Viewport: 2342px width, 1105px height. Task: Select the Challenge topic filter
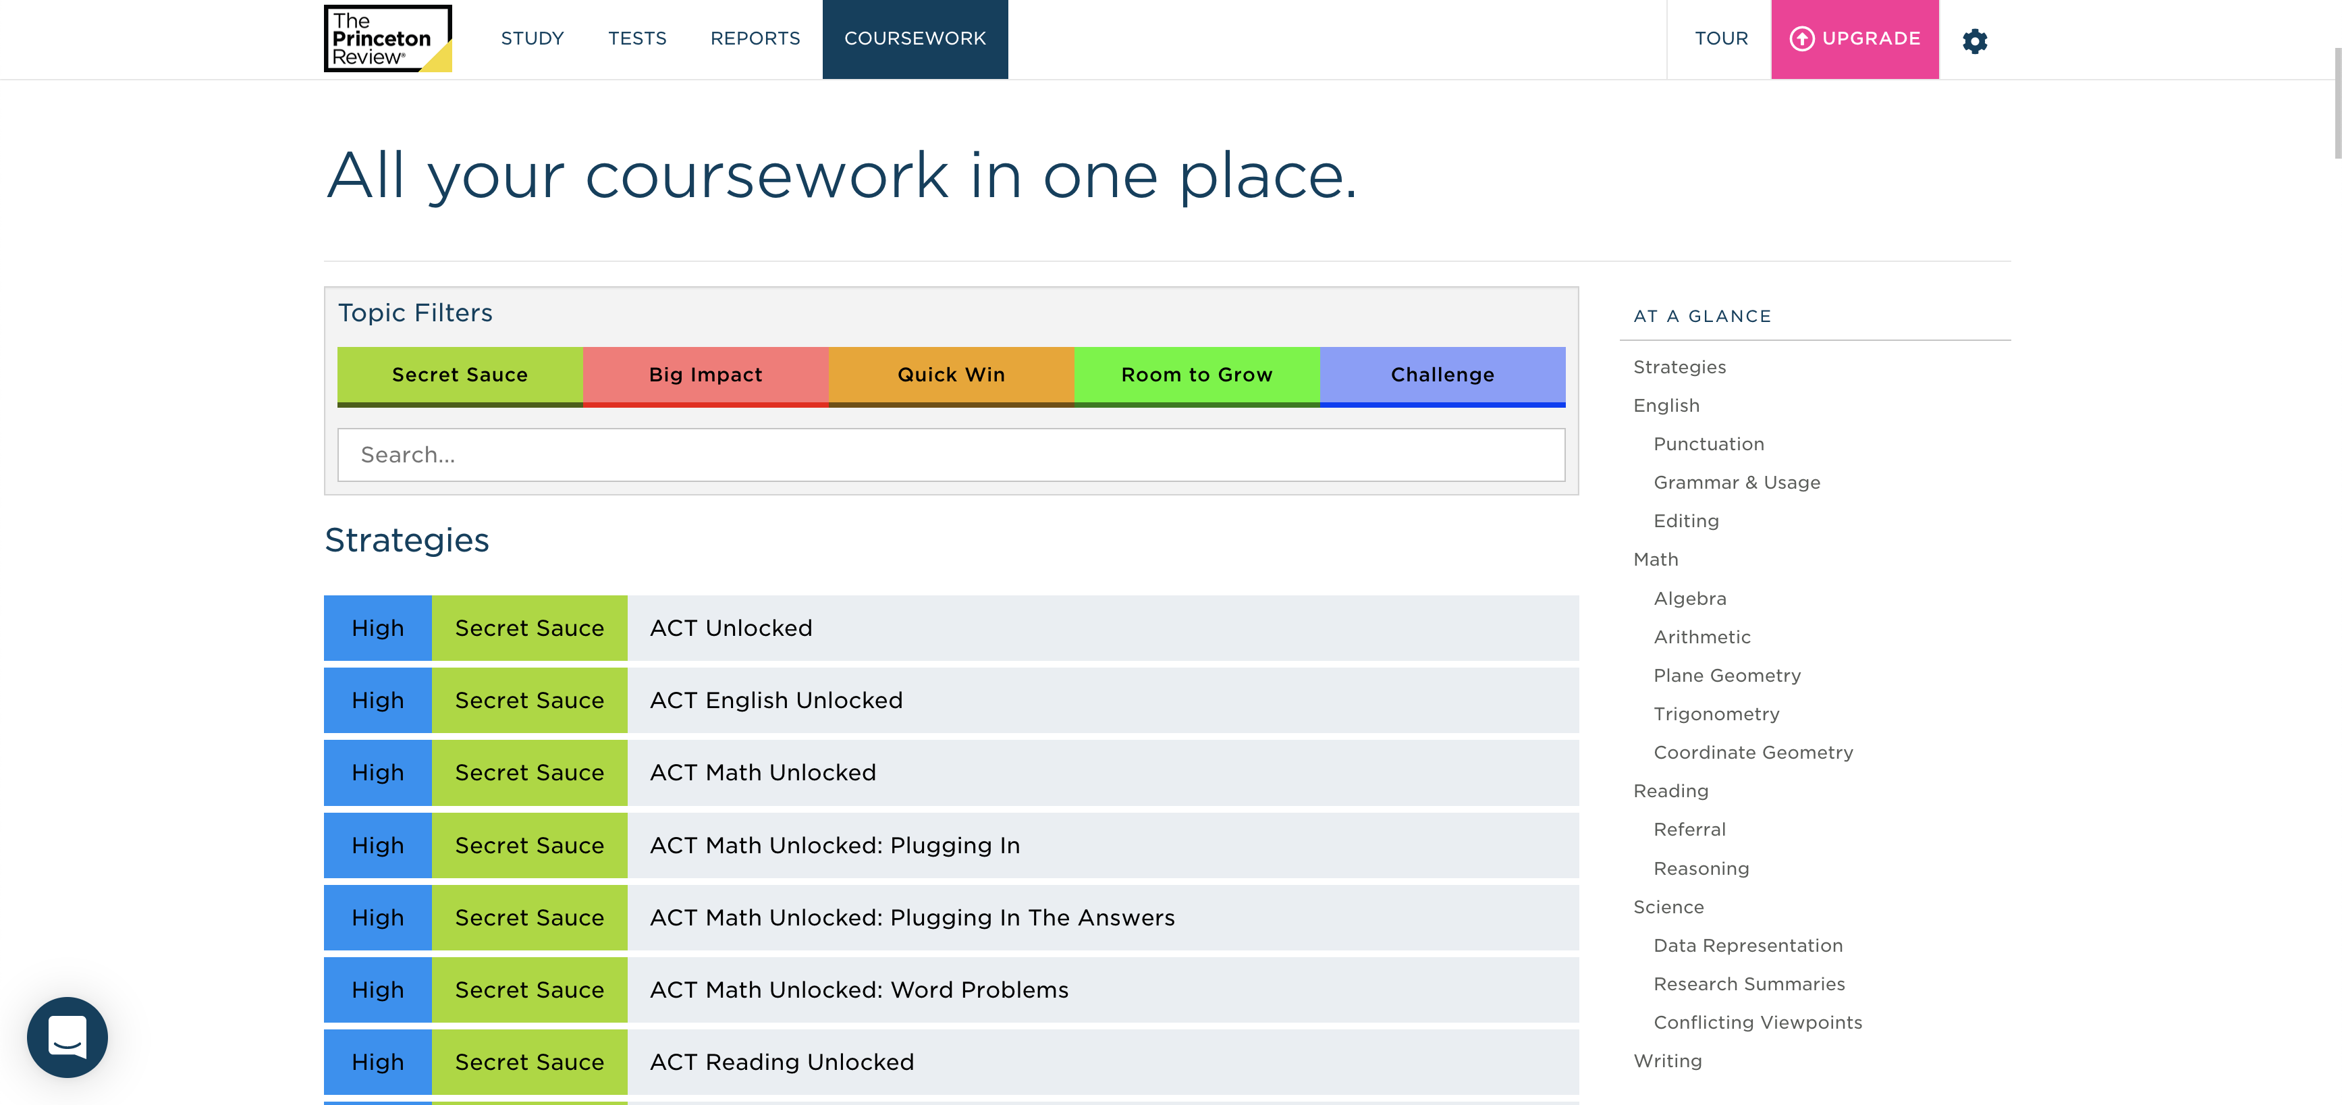(x=1441, y=375)
